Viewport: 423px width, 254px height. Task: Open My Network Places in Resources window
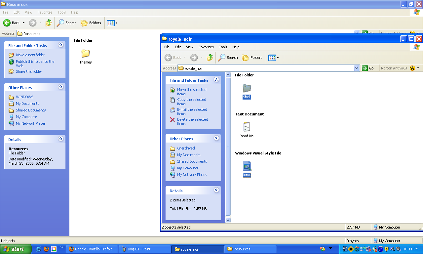pyautogui.click(x=31, y=123)
